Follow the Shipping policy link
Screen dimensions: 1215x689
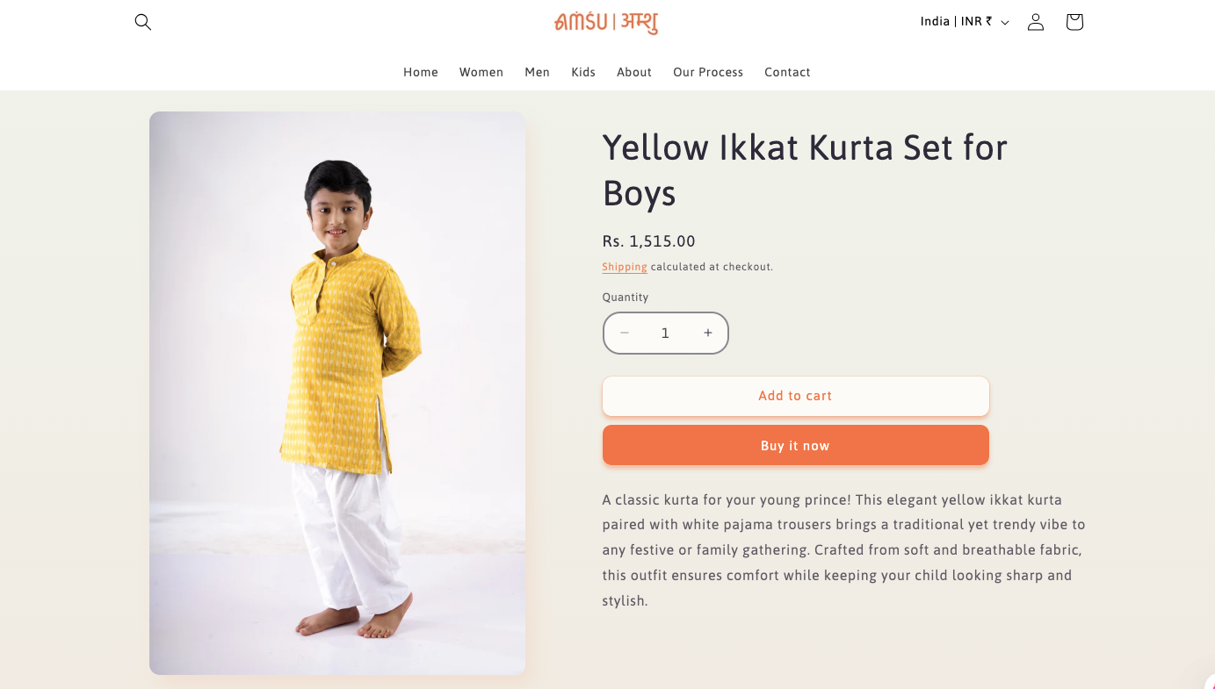[x=625, y=267]
